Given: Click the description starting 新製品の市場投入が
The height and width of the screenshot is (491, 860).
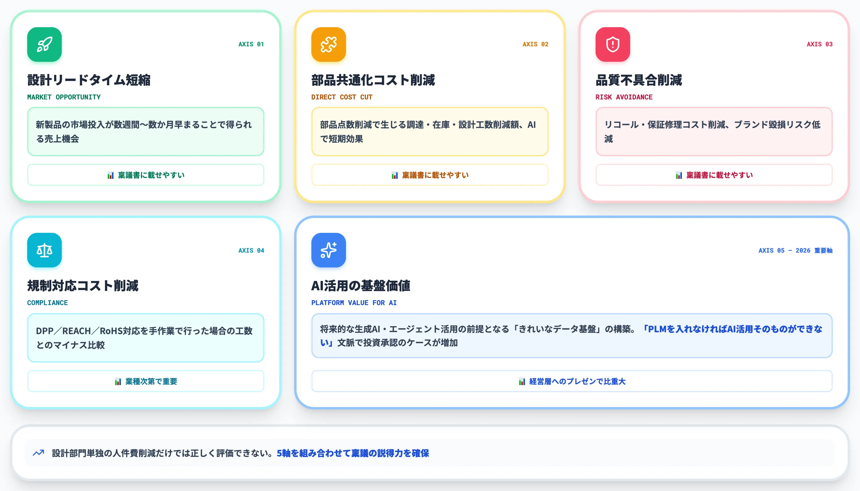Looking at the screenshot, I should (x=144, y=132).
